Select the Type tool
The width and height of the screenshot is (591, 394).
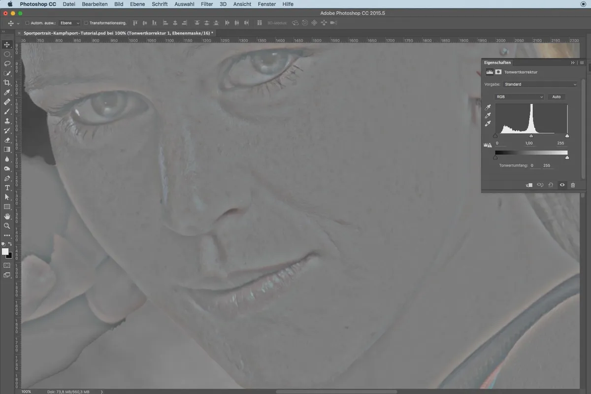[x=7, y=188]
